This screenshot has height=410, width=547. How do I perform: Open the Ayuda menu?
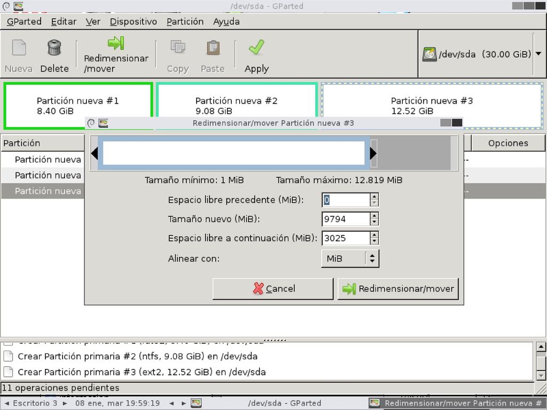pos(226,21)
